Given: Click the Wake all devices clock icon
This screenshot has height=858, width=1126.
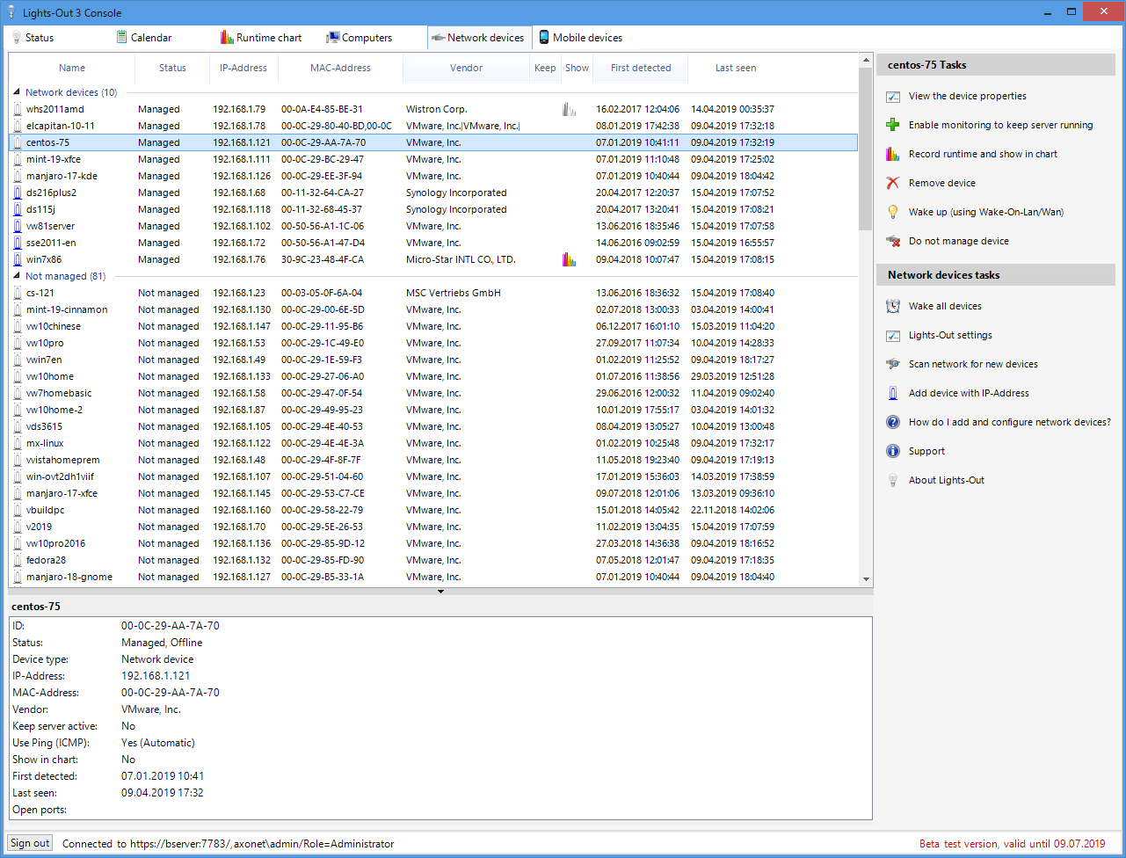Looking at the screenshot, I should coord(893,306).
